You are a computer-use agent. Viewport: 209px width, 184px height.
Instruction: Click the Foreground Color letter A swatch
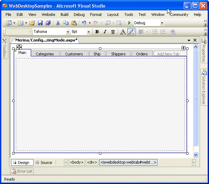(x=123, y=32)
